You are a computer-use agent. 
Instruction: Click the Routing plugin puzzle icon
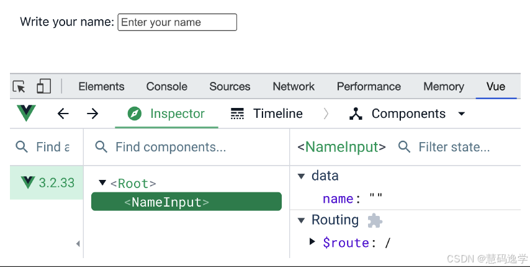pos(374,220)
